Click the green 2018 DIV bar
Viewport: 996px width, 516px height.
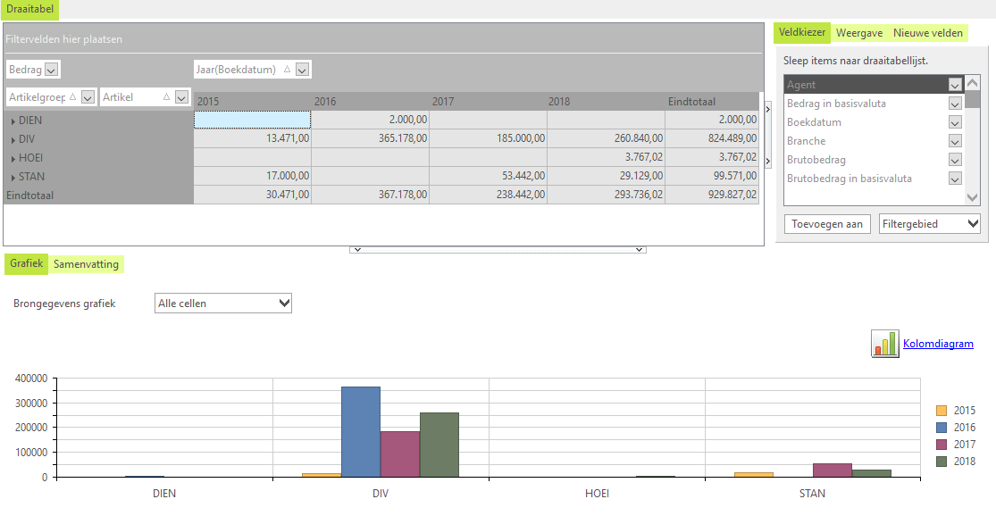(439, 445)
